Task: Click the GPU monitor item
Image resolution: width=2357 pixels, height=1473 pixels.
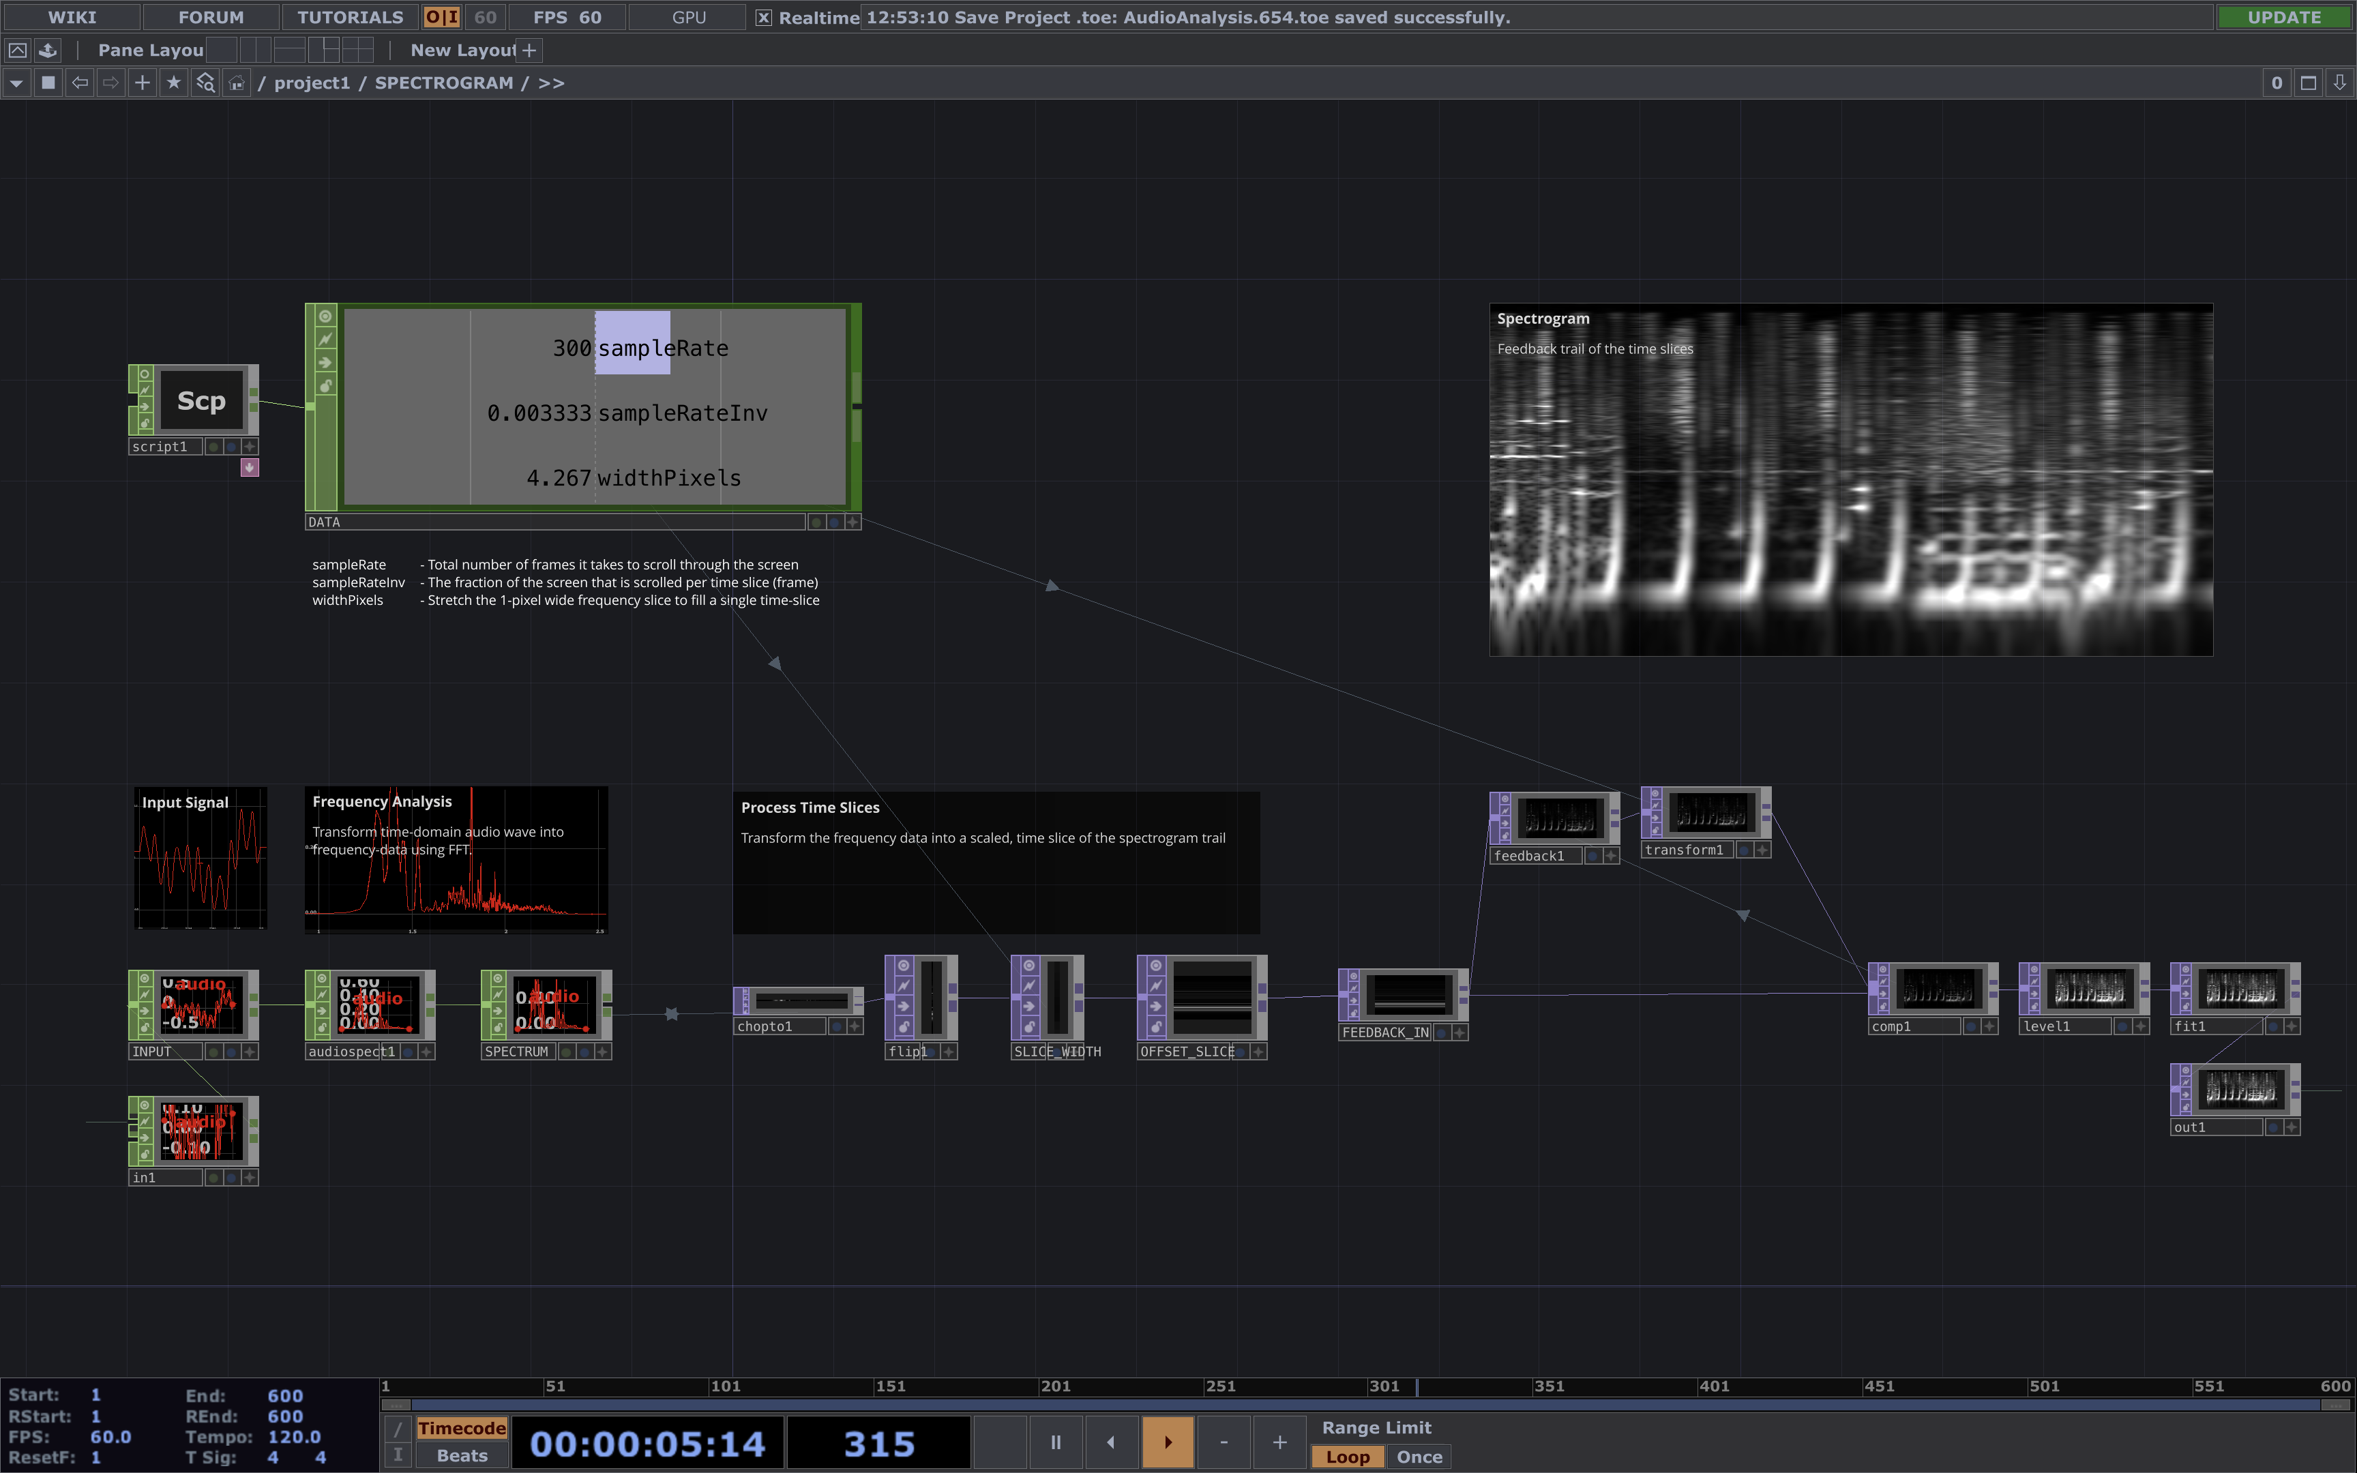Action: point(689,18)
